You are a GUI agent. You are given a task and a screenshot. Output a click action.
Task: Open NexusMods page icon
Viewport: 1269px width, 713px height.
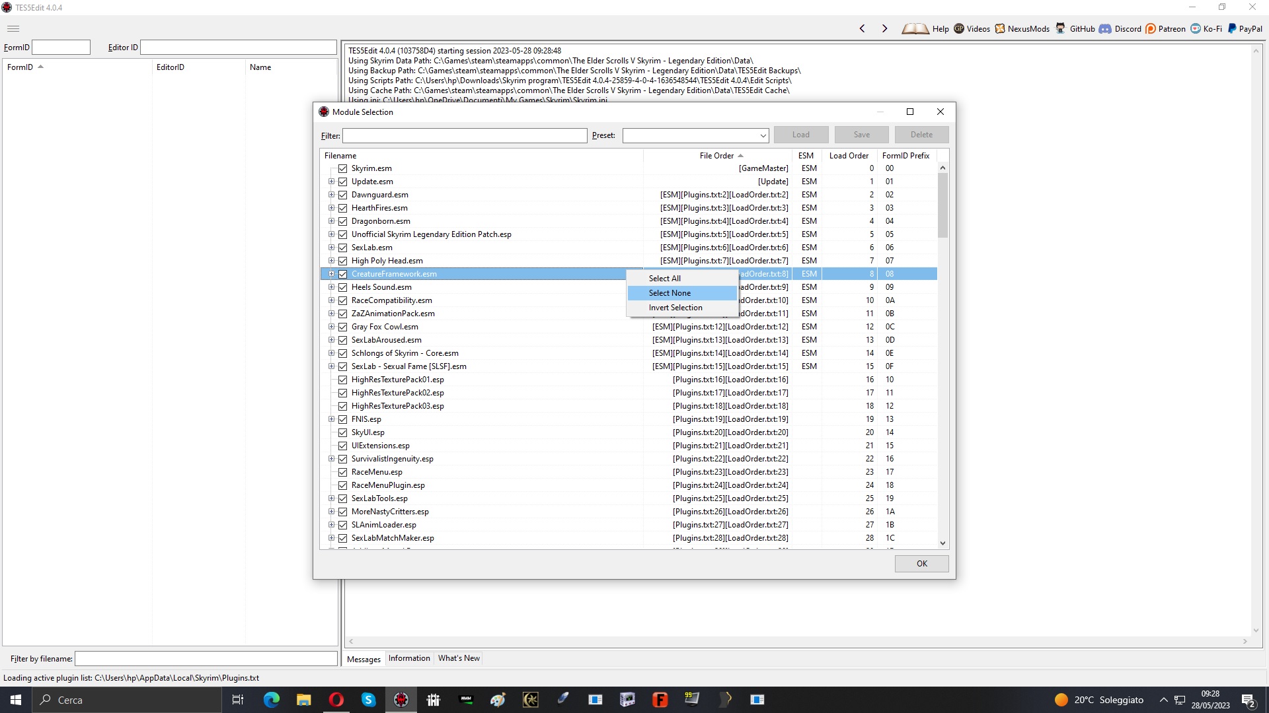(1000, 28)
